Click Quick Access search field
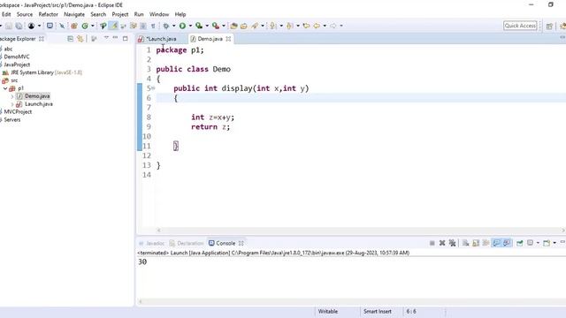The width and height of the screenshot is (566, 318). pyautogui.click(x=520, y=26)
